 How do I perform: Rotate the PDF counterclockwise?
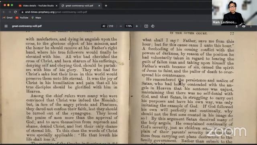coord(153,26)
